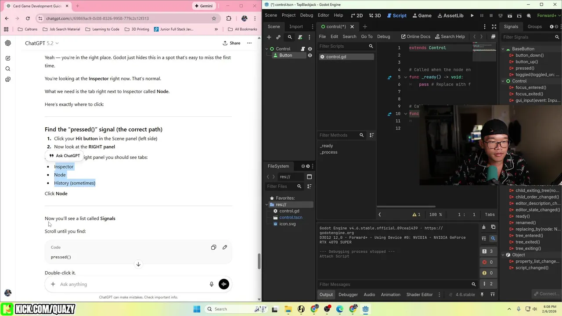The height and width of the screenshot is (316, 562).
Task: Click the Clear Output broom icon
Action: click(x=484, y=227)
